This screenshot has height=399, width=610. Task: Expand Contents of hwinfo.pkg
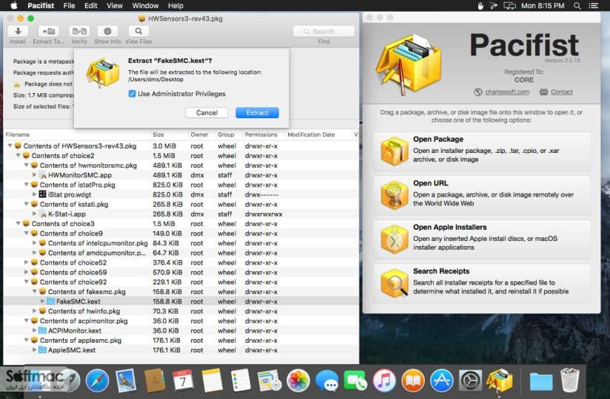(34, 311)
